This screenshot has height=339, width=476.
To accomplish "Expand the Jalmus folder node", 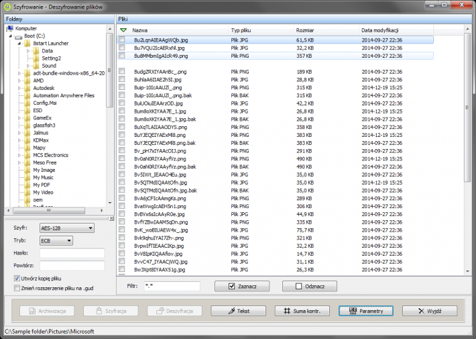I will click(x=19, y=133).
